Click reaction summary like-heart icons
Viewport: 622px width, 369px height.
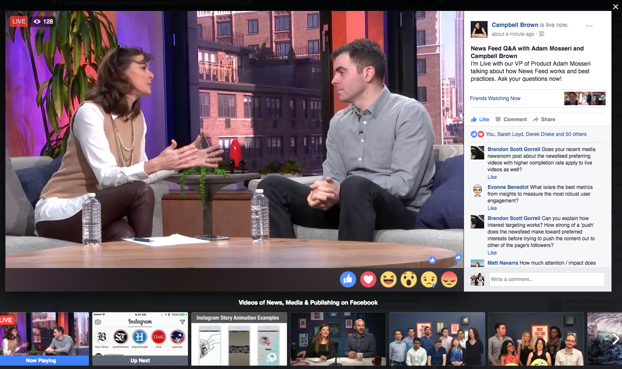tap(477, 134)
